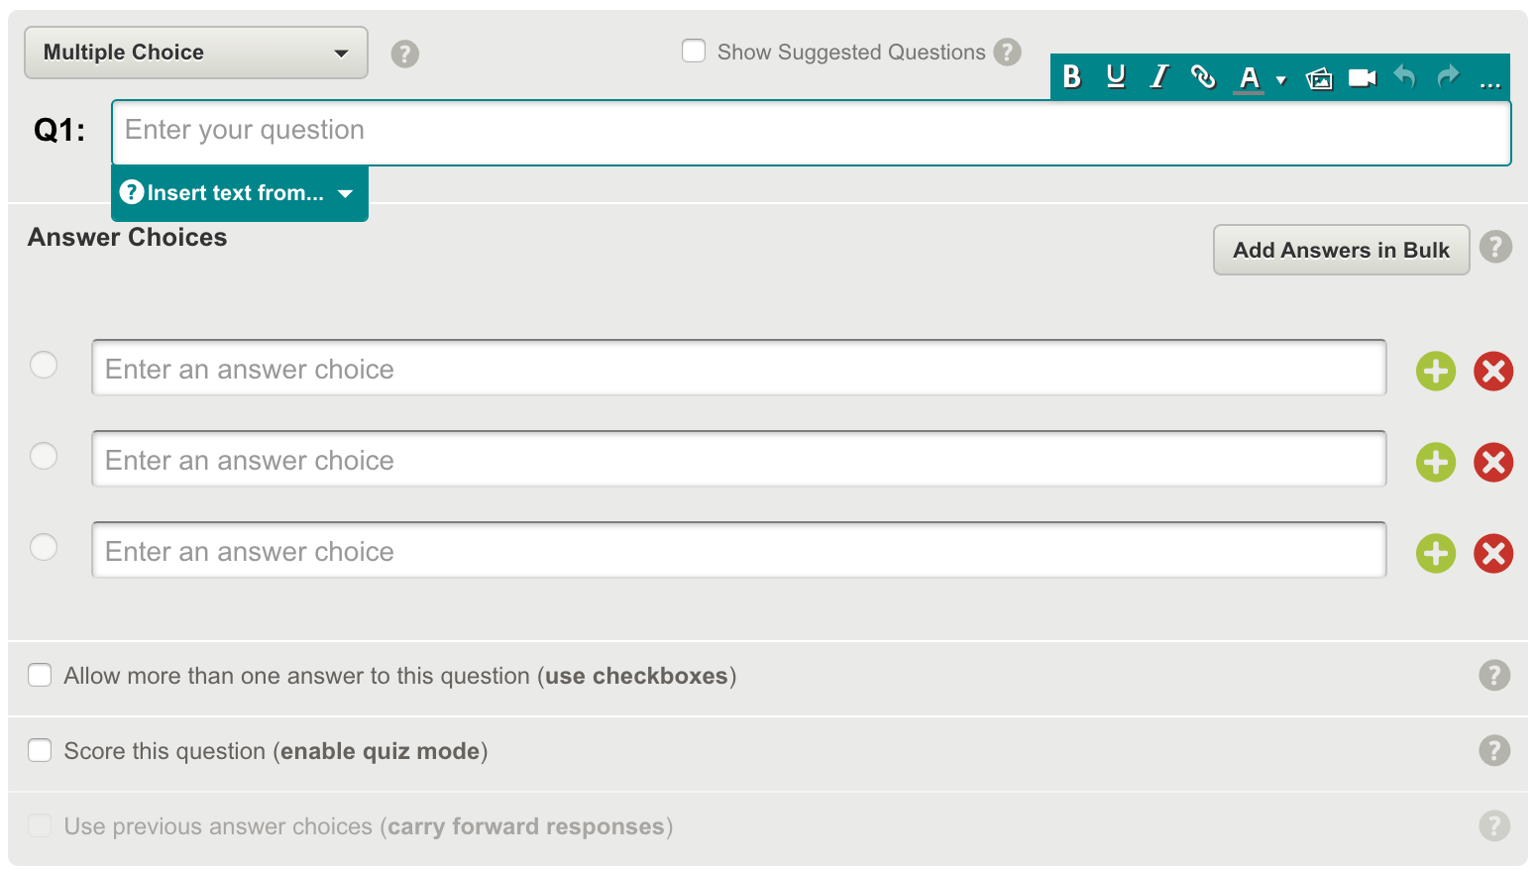Apply italic formatting to question text

pyautogui.click(x=1158, y=76)
